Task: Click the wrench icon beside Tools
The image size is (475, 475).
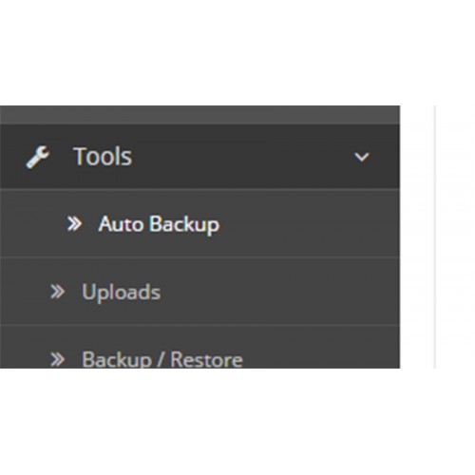Action: coord(38,157)
